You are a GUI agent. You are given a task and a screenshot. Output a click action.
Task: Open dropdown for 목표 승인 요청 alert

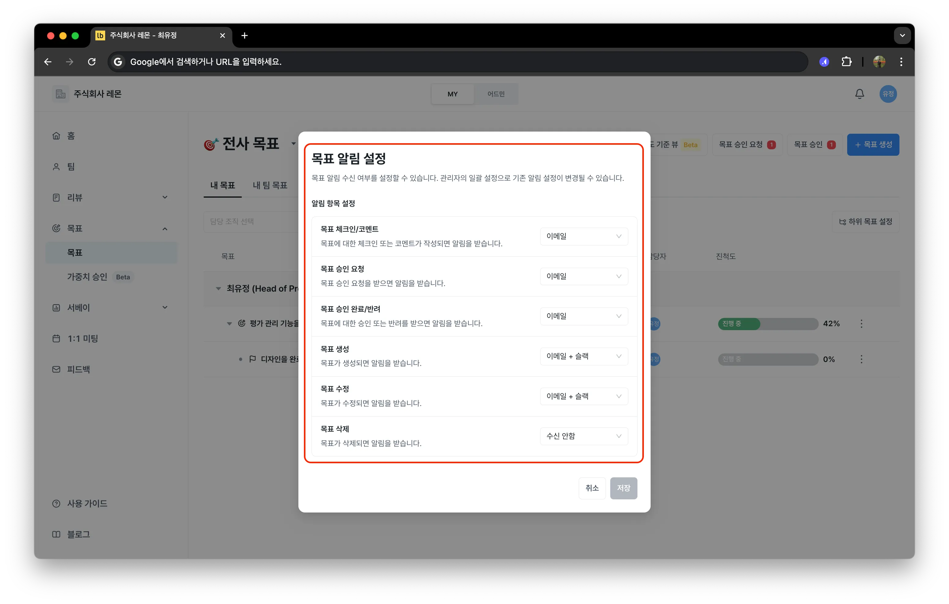point(584,276)
